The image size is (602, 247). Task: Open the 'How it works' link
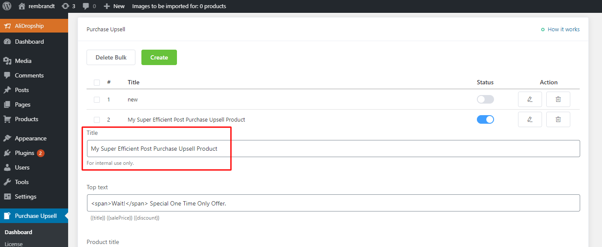pyautogui.click(x=563, y=29)
